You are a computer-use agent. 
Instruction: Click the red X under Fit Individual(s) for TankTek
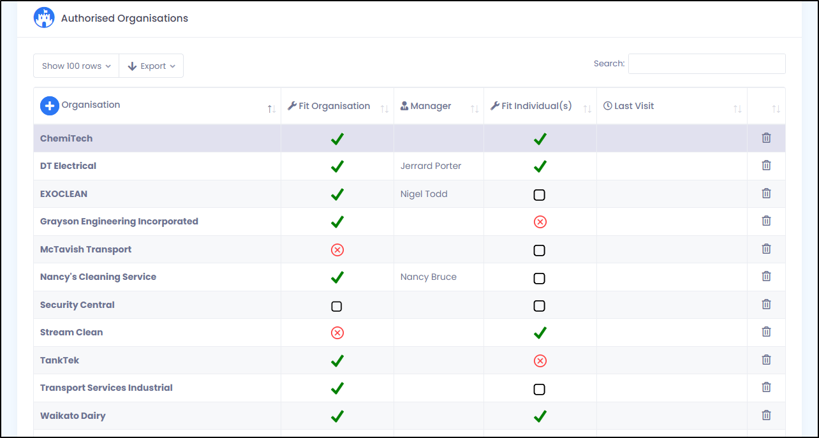(x=540, y=361)
